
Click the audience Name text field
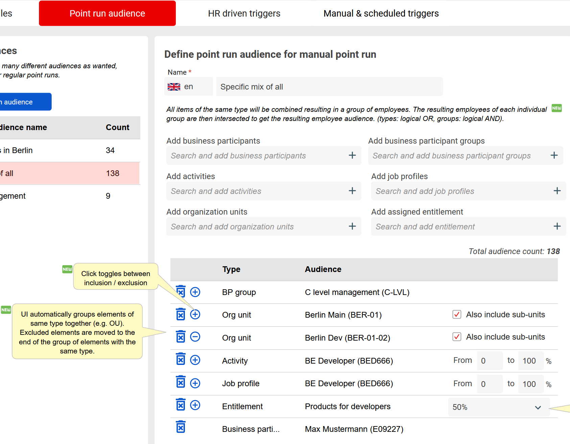click(x=329, y=87)
